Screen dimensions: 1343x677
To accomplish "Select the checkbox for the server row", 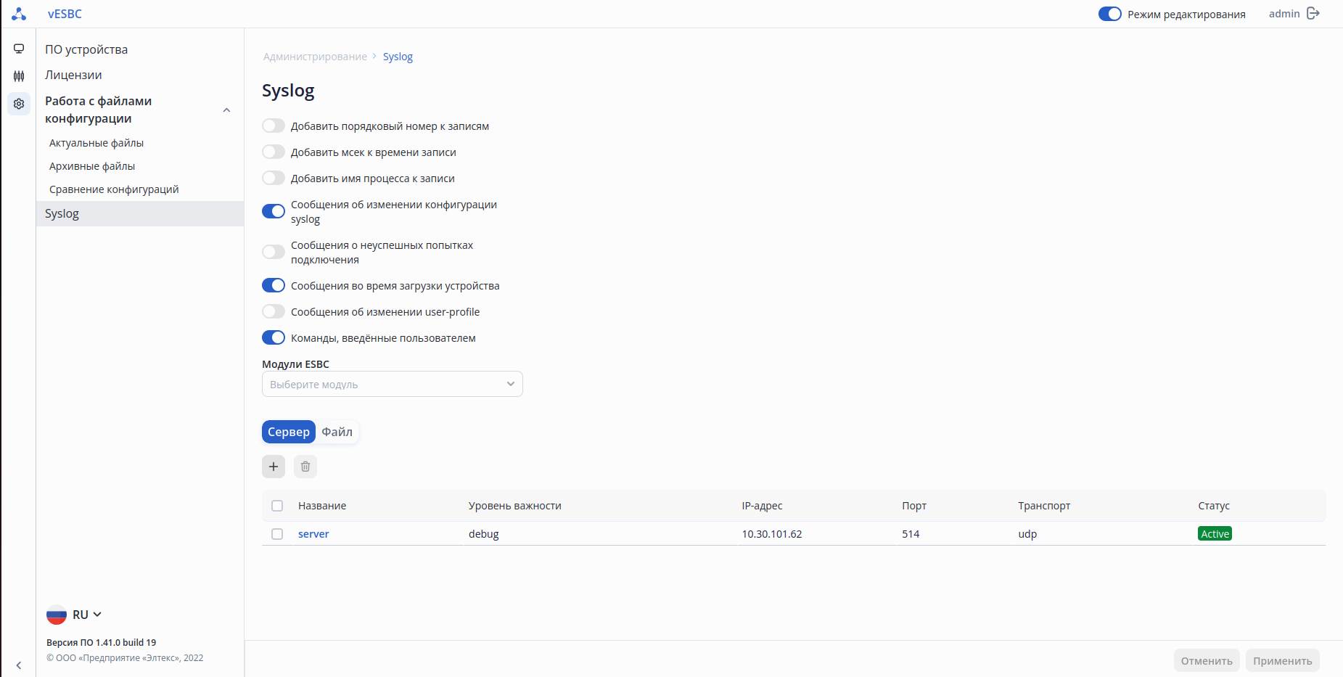I will pyautogui.click(x=277, y=534).
